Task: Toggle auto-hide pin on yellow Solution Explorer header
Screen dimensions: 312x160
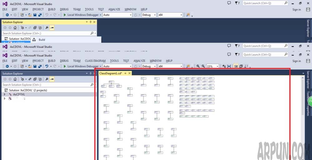Action: [x=90, y=22]
